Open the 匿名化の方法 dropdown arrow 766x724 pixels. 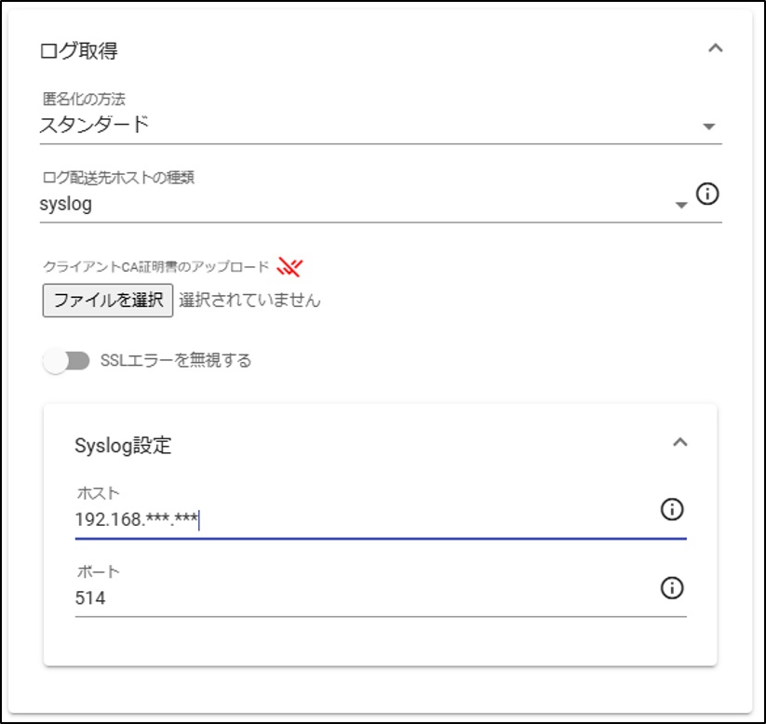coord(709,127)
